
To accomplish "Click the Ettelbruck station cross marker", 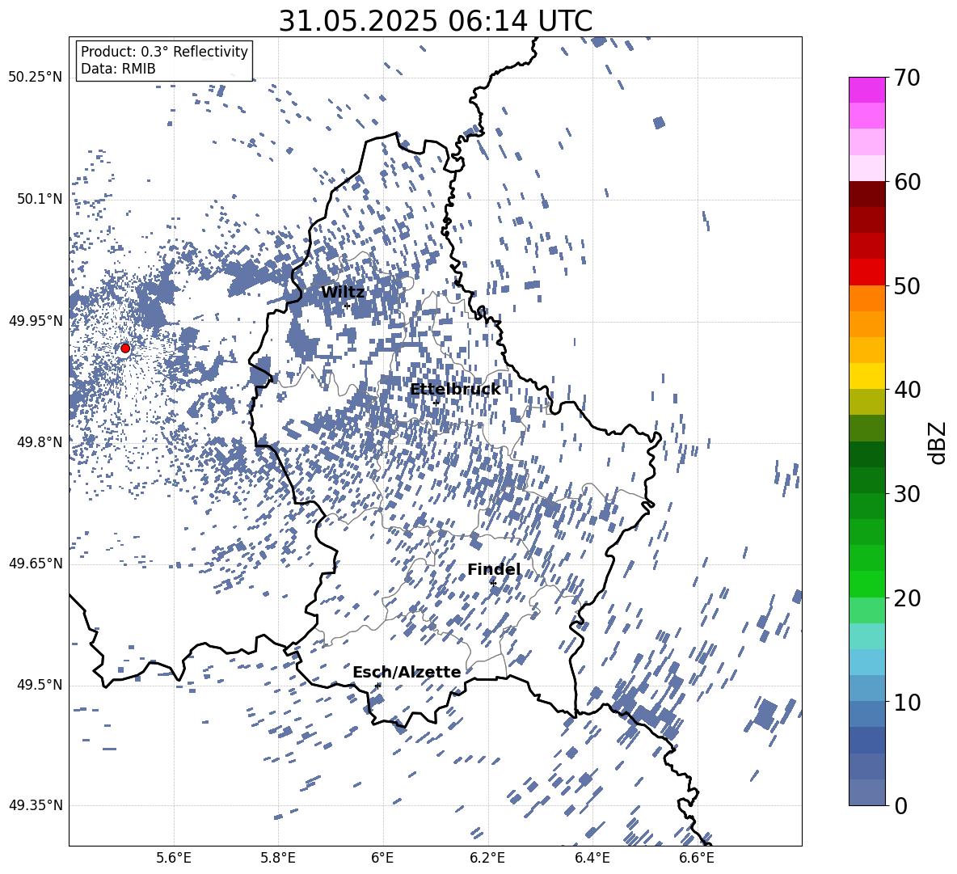I will [436, 403].
